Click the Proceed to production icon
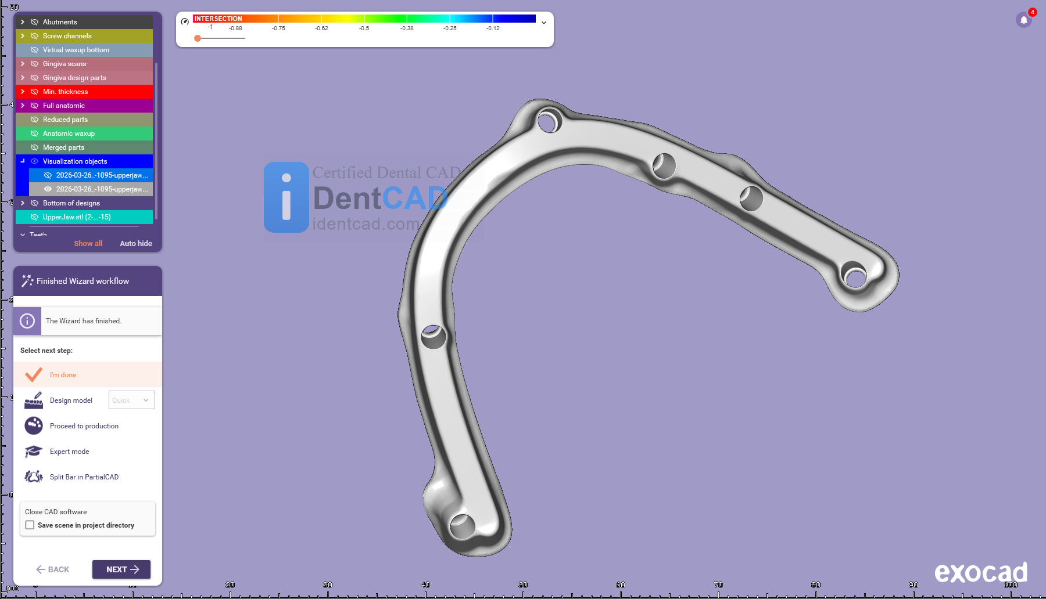The width and height of the screenshot is (1046, 599). click(x=34, y=426)
